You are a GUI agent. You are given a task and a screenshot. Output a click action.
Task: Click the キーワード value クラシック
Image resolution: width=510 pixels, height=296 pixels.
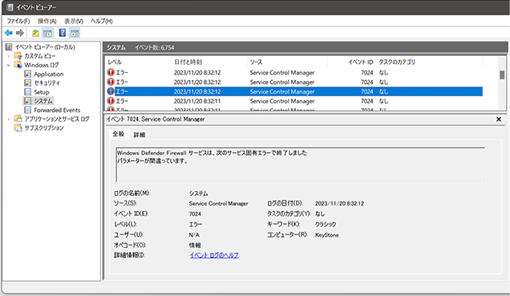(326, 224)
